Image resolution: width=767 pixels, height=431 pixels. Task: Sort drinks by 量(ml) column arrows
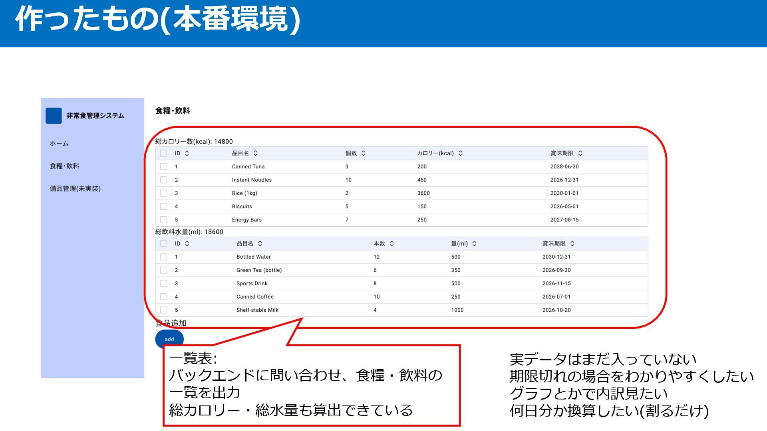tap(474, 243)
